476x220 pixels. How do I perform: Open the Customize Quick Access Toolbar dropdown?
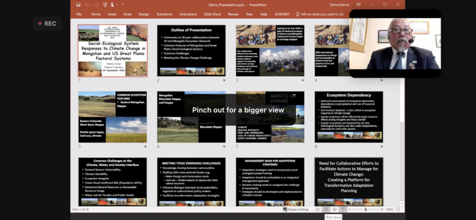point(123,5)
